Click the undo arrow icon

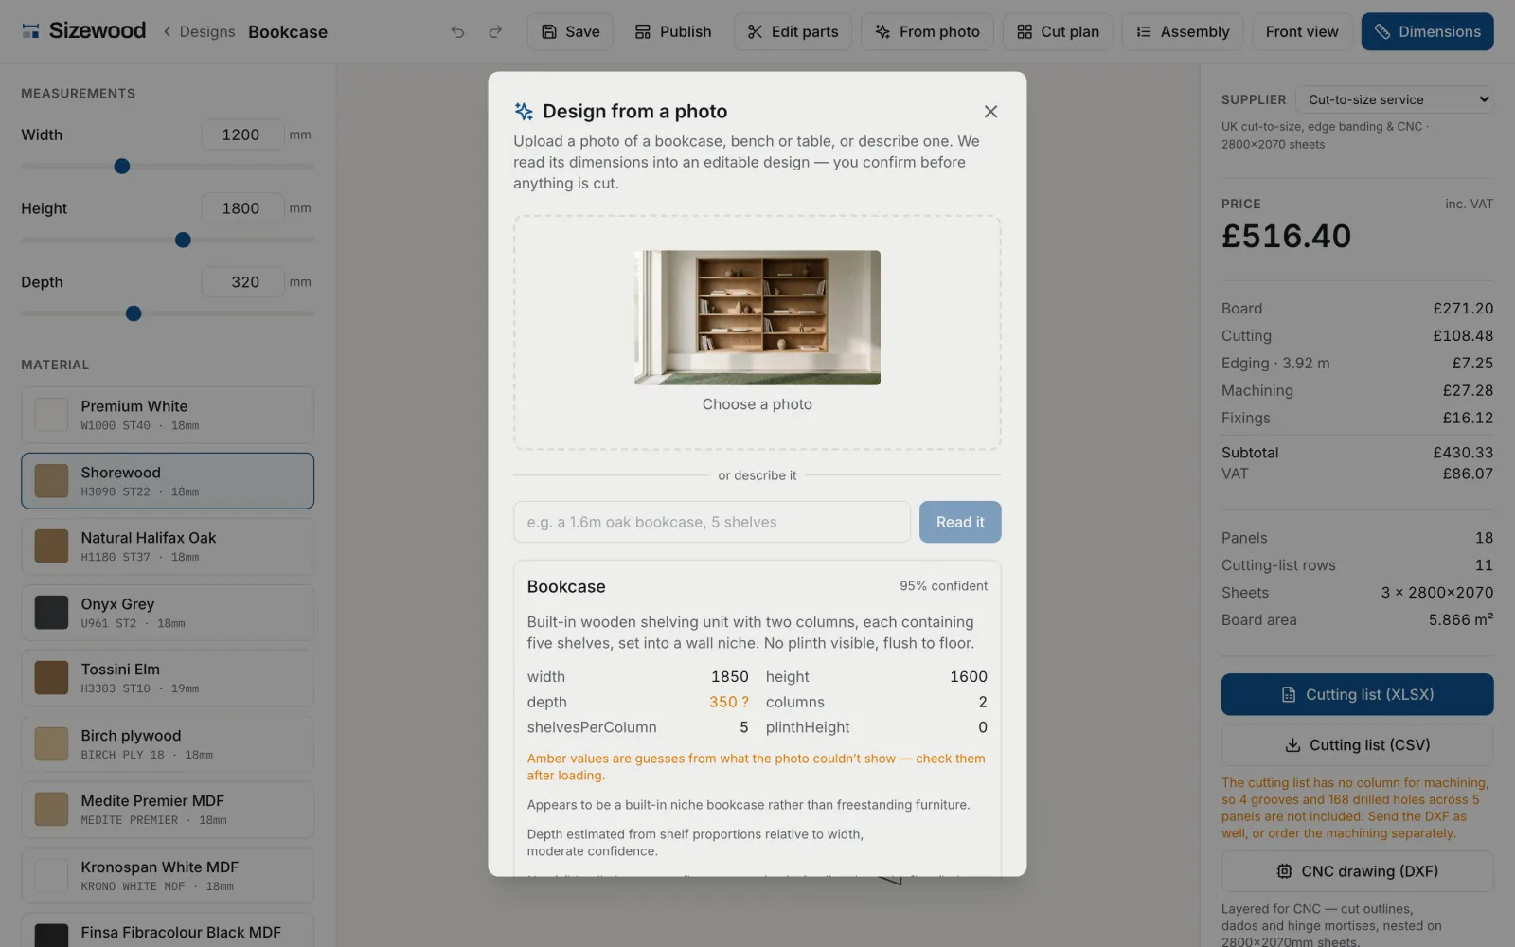(x=457, y=31)
